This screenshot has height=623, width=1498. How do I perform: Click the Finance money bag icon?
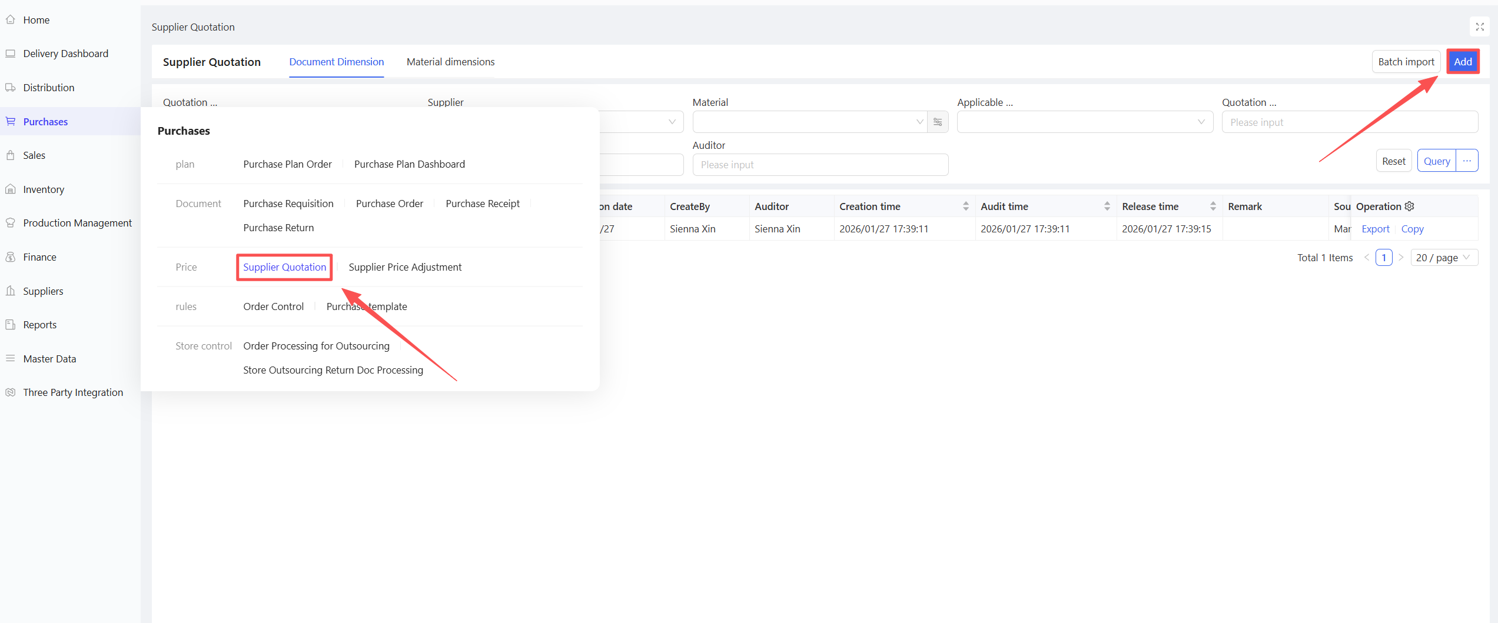pyautogui.click(x=11, y=257)
